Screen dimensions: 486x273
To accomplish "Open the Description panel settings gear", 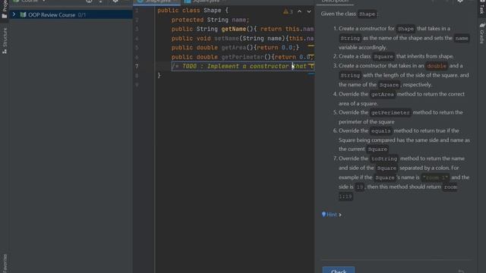I will 460,2.
